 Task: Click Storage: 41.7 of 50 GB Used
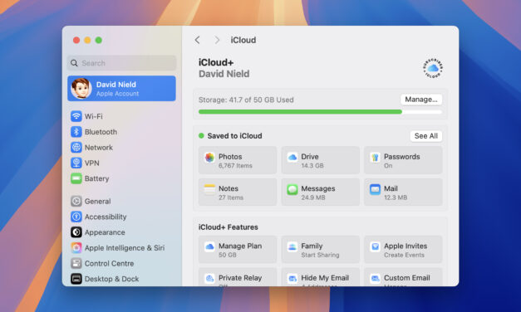(x=246, y=100)
